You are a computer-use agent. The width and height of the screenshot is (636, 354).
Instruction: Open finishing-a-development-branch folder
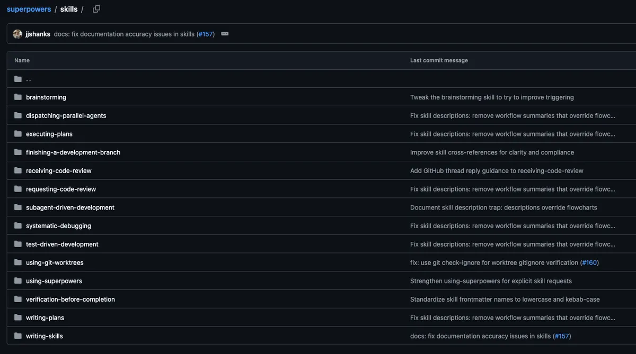(73, 152)
